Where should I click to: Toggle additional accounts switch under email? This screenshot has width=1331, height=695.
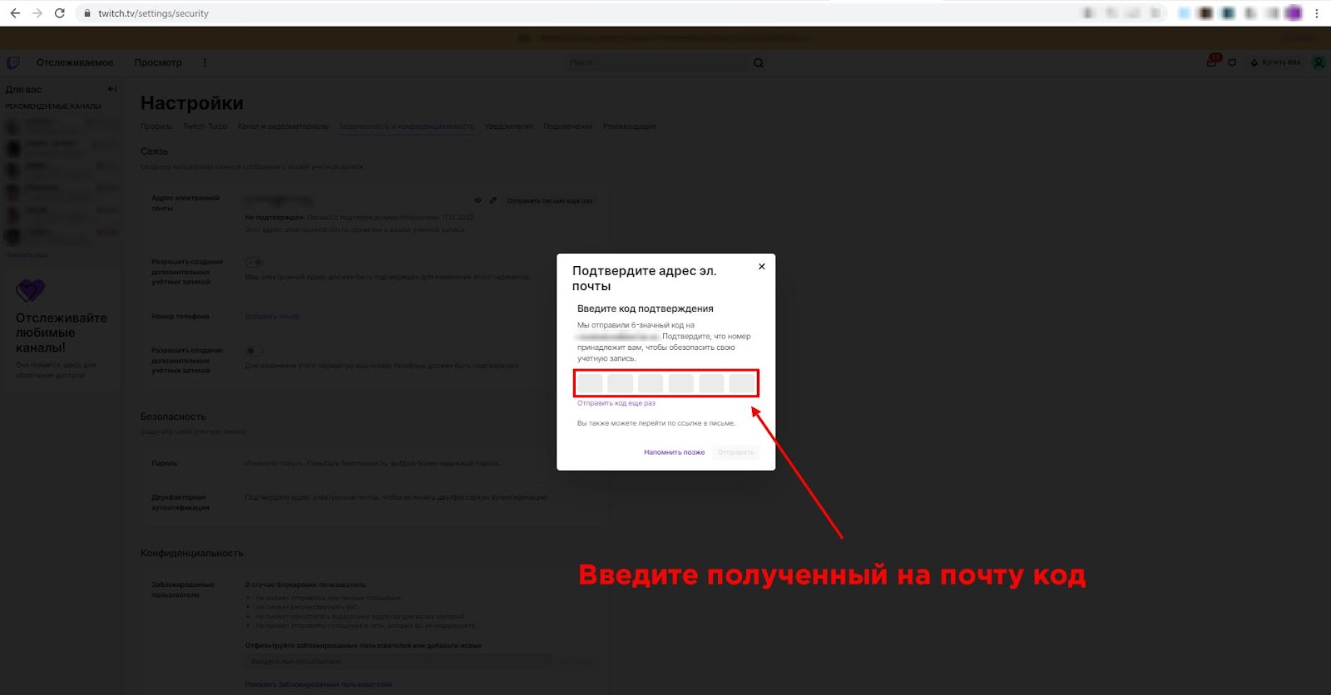(x=255, y=262)
